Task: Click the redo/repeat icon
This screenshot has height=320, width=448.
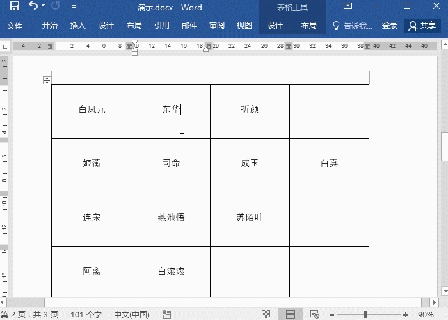Action: tap(56, 6)
